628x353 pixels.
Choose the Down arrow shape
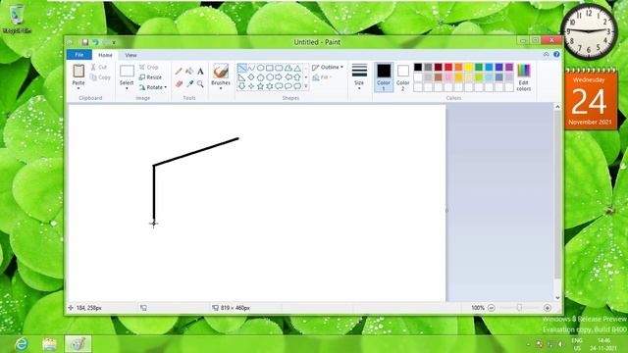242,86
